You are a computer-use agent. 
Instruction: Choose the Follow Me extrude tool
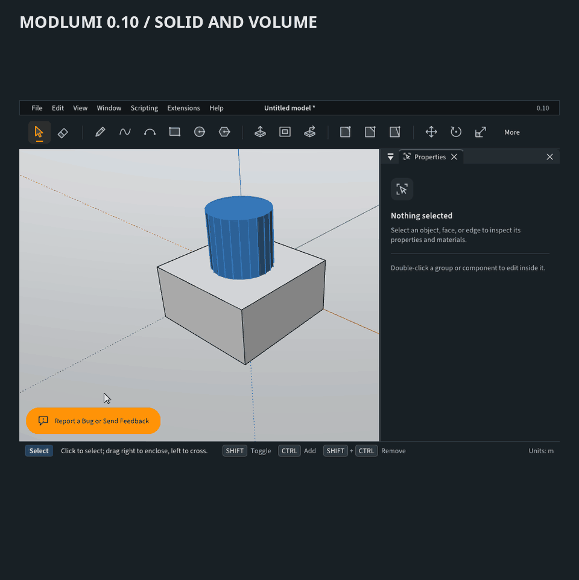(x=310, y=132)
